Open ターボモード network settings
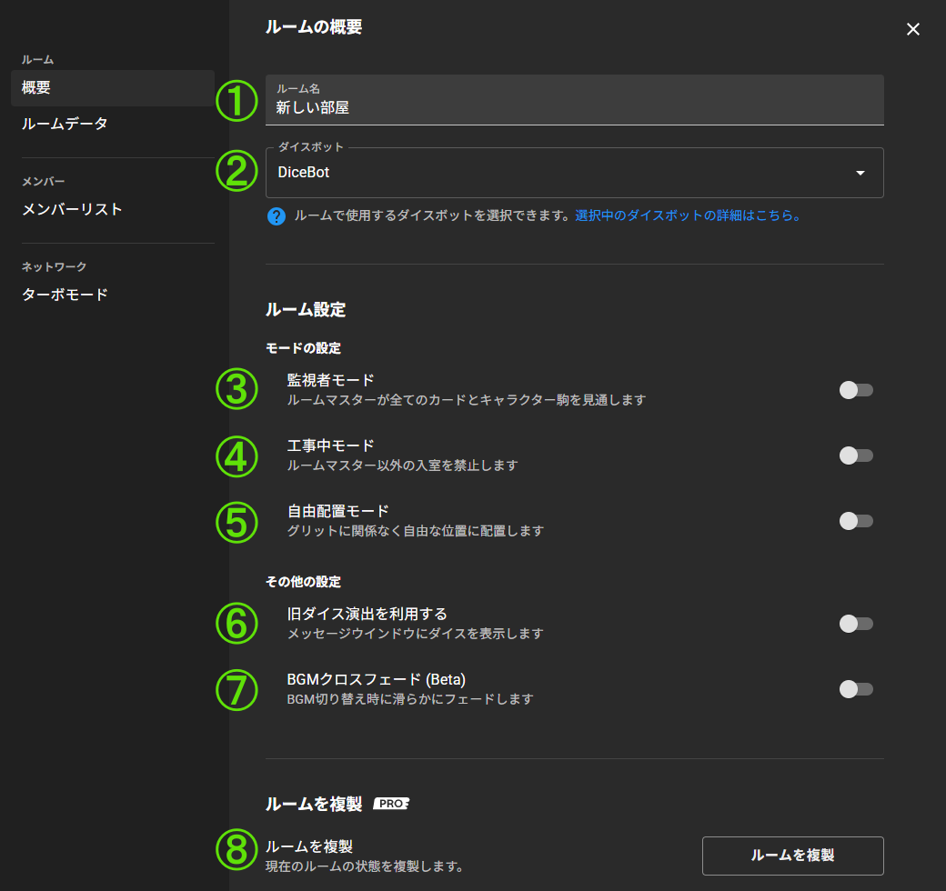The height and width of the screenshot is (891, 946). point(65,295)
